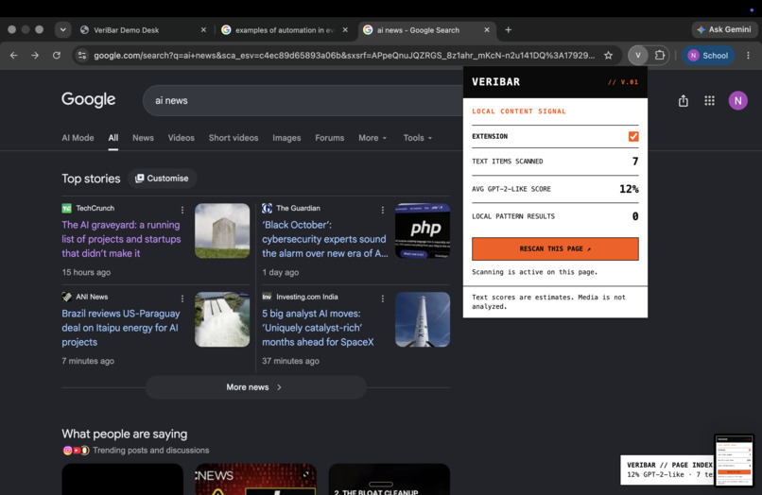Click the dam spillway story thumbnail

tap(222, 319)
